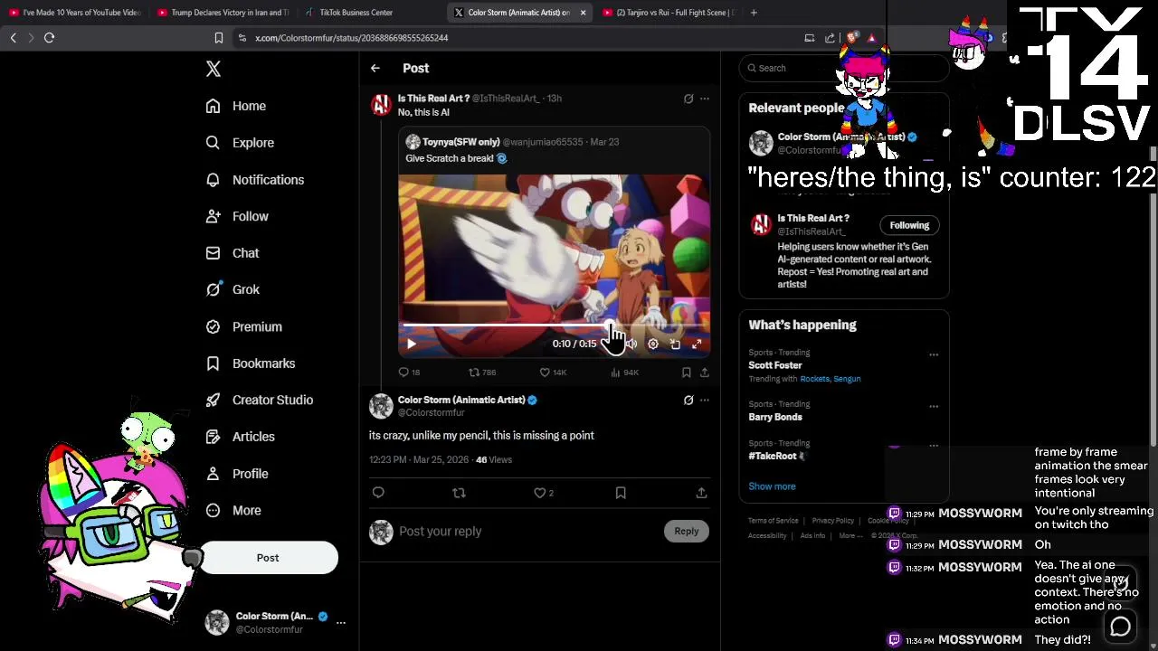Image resolution: width=1158 pixels, height=651 pixels.
Task: Open Profile in the sidebar
Action: point(236,474)
